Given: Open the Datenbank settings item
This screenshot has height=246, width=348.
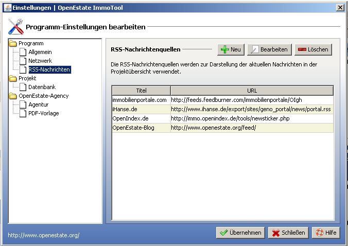Looking at the screenshot, I should click(x=41, y=87).
